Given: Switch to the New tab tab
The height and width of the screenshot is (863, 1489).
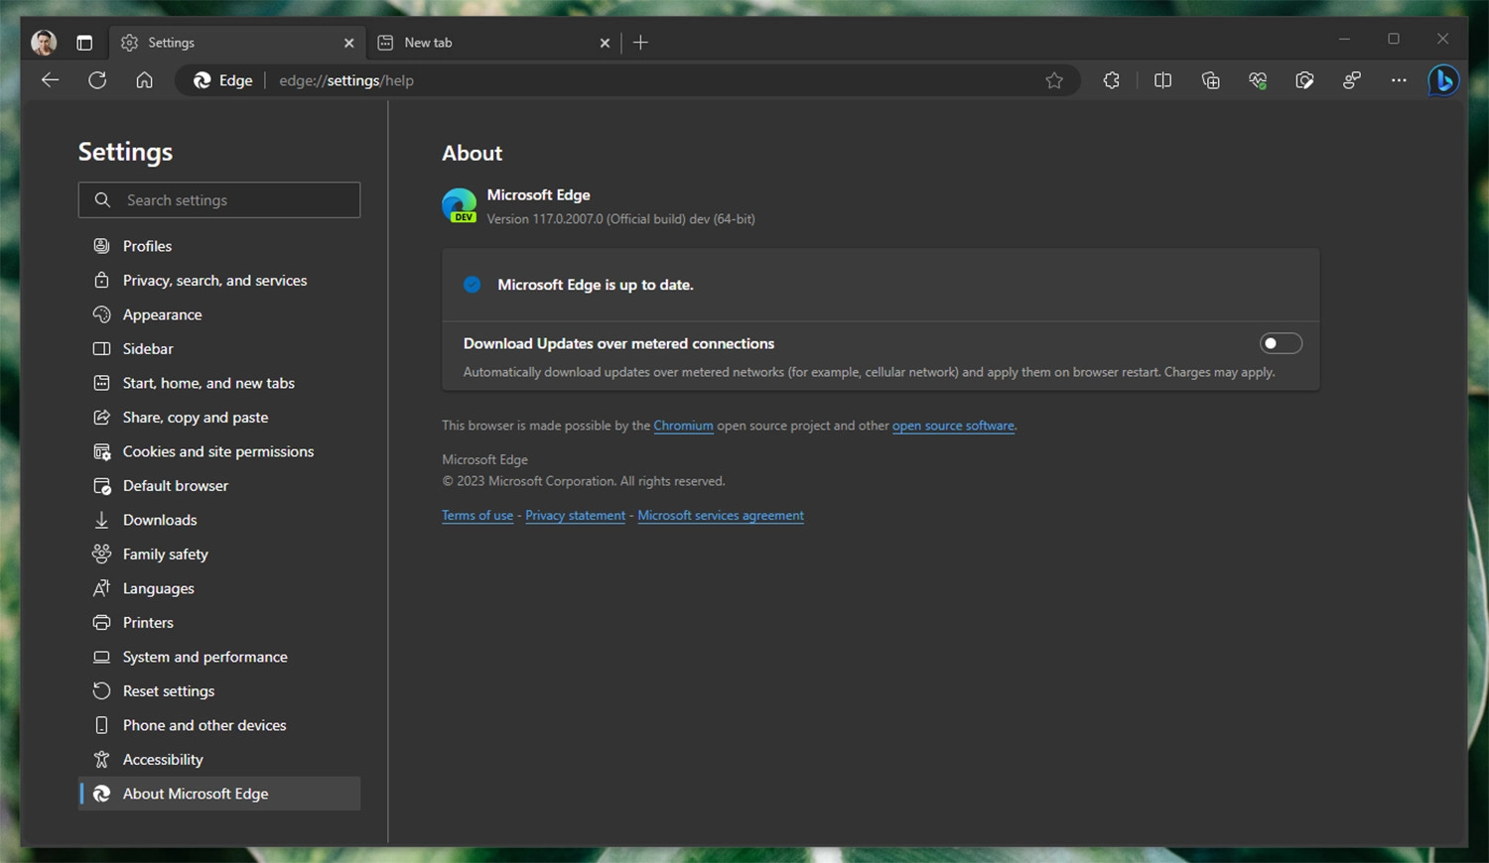Looking at the screenshot, I should pyautogui.click(x=493, y=43).
